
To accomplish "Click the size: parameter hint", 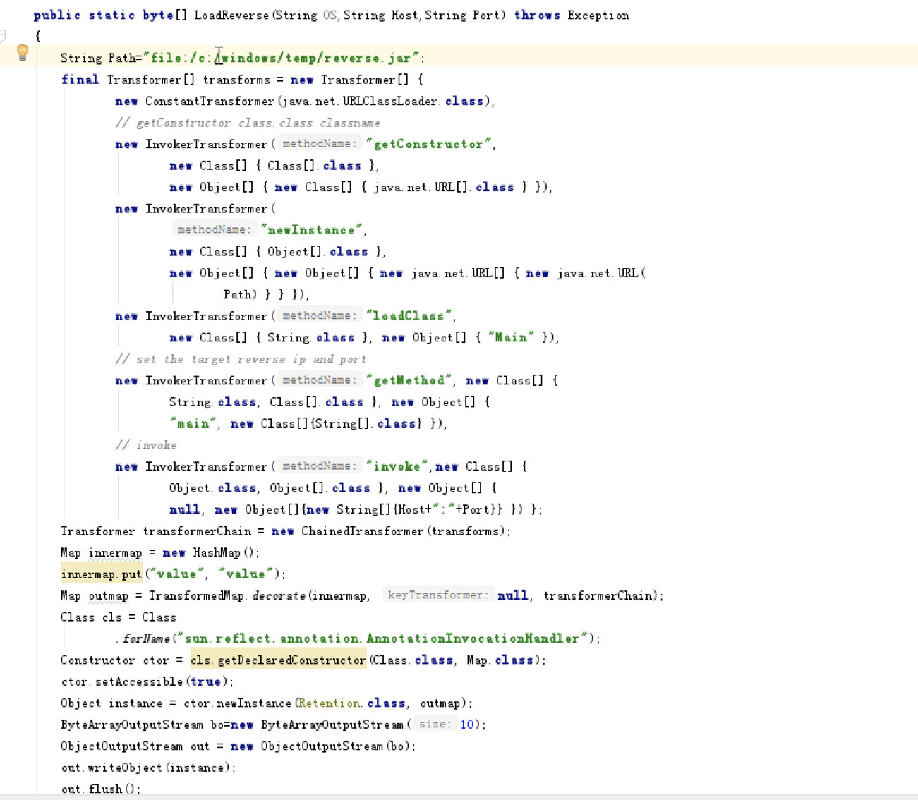I will pos(435,725).
